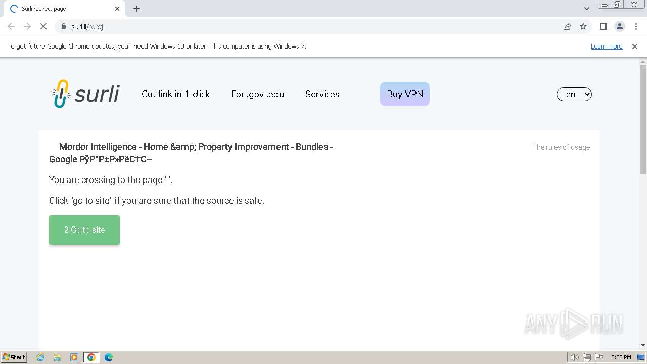Click the volume speaker tray icon
647x364 pixels.
[x=574, y=357]
